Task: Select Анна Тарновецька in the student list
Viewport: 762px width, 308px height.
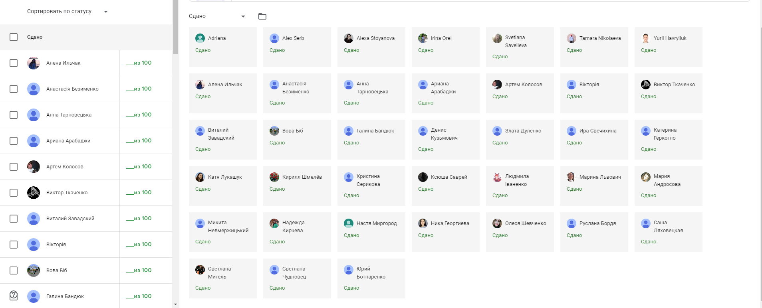Action: point(69,115)
